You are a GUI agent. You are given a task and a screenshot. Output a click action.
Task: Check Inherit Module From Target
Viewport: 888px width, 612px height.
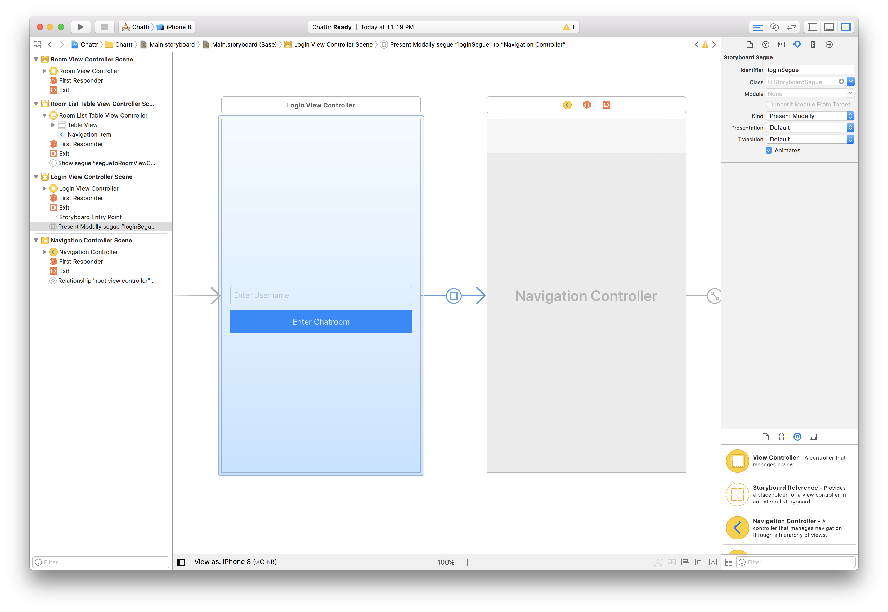(x=769, y=104)
